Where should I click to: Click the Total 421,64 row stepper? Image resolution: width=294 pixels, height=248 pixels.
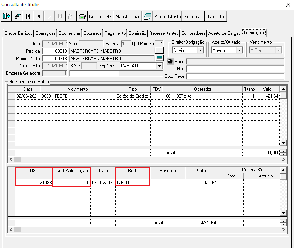(x=283, y=223)
